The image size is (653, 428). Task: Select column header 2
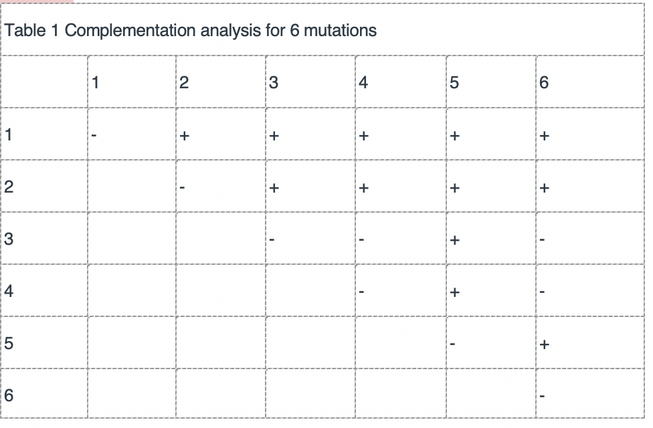[x=184, y=82]
